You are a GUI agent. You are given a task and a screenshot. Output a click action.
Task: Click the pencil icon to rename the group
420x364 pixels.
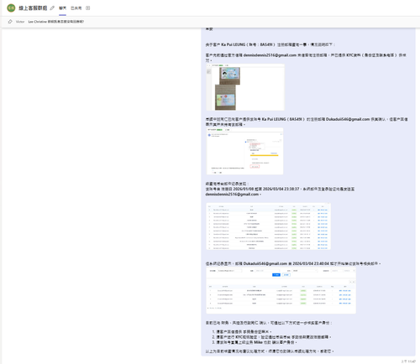52,8
